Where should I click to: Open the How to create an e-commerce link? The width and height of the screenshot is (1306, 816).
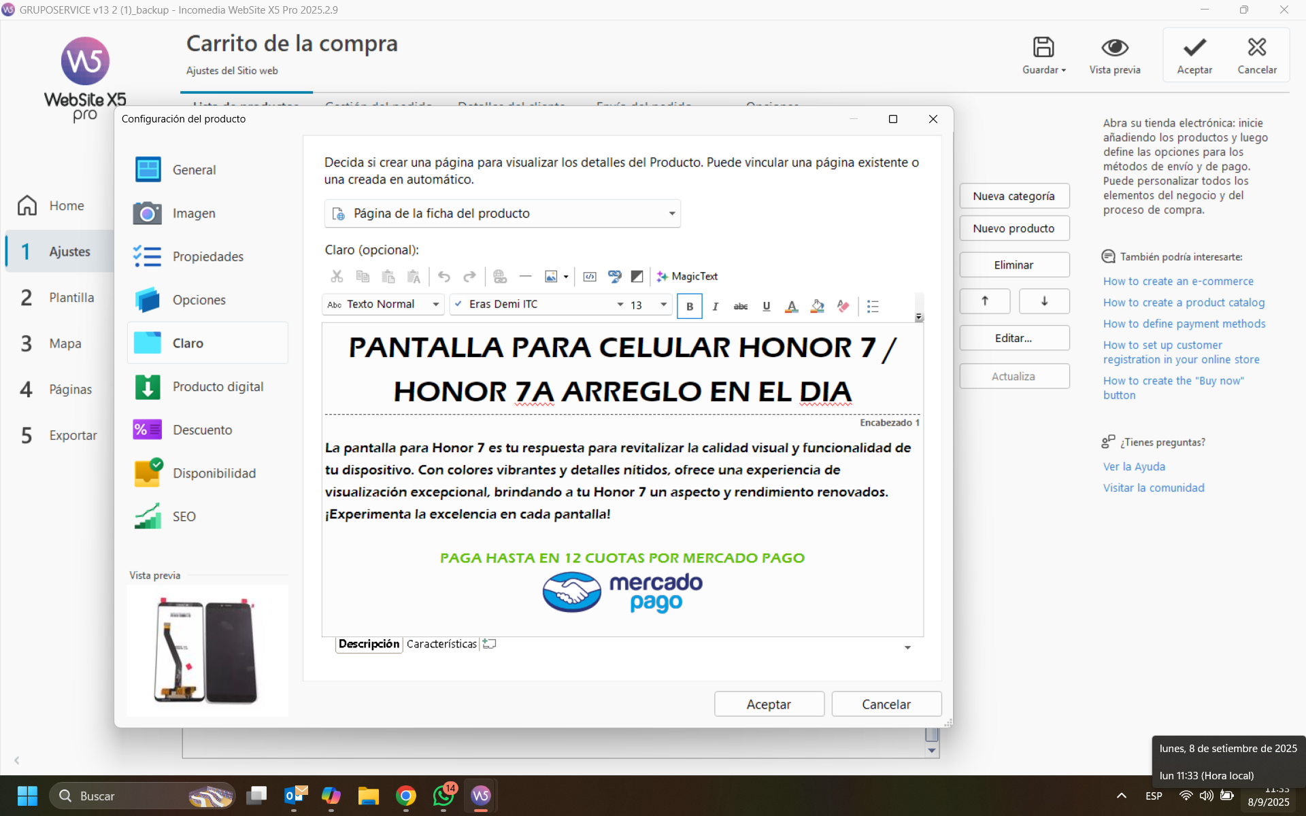1178,282
